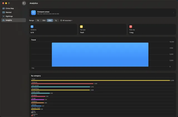
Task: Open the Crime Map sidebar icon
Action: [x=4, y=8]
